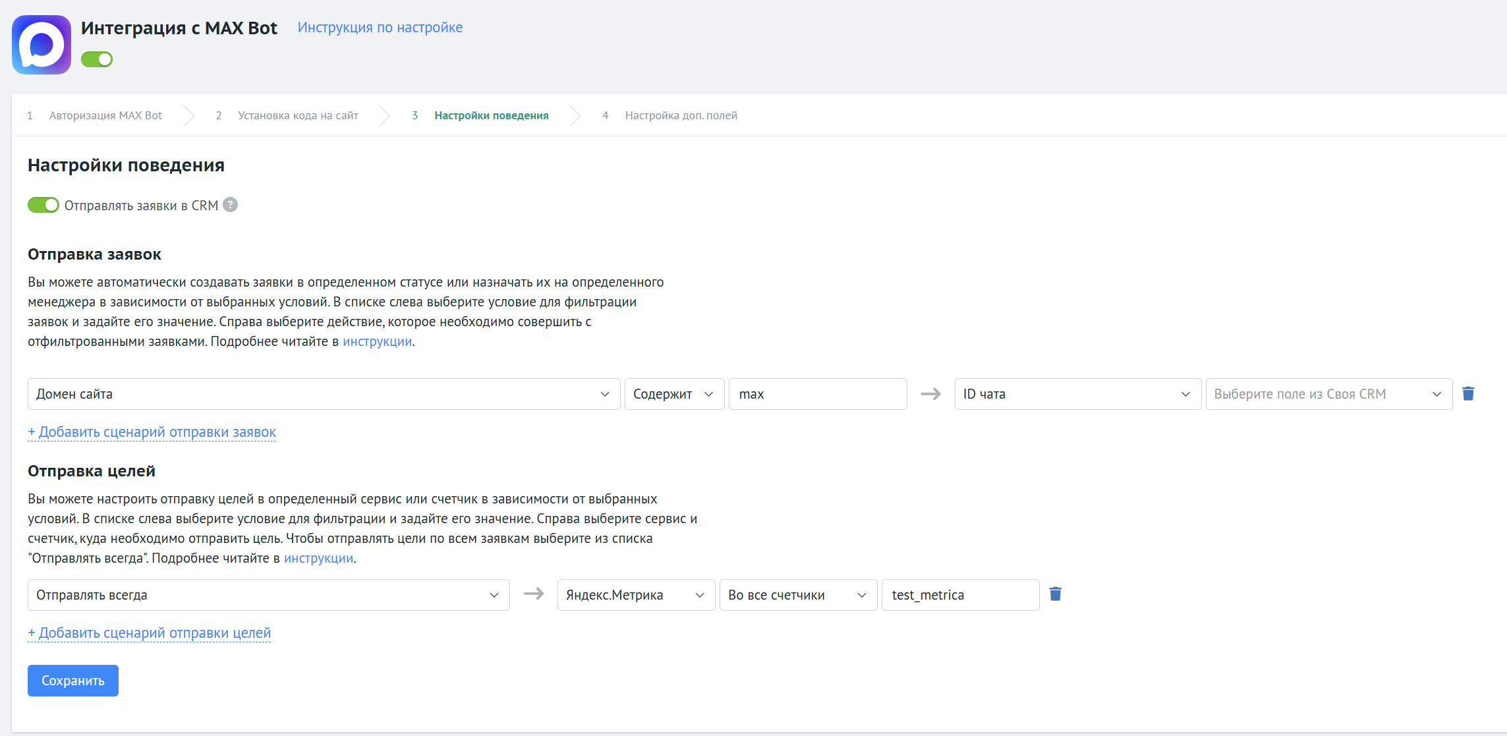Delete the request scenario via trash icon

point(1468,394)
